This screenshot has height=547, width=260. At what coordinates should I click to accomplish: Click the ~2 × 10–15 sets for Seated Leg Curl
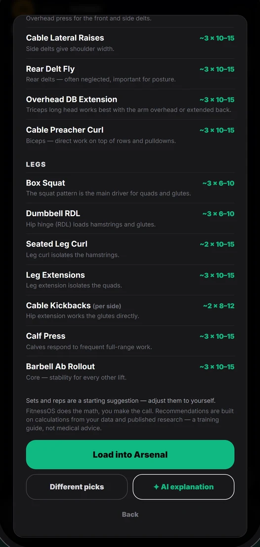[217, 244]
